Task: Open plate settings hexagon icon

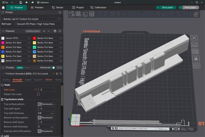Action: pyautogui.click(x=196, y=65)
